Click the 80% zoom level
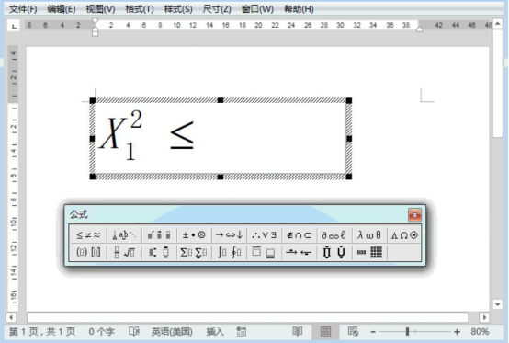This screenshot has width=509, height=343. pyautogui.click(x=480, y=332)
